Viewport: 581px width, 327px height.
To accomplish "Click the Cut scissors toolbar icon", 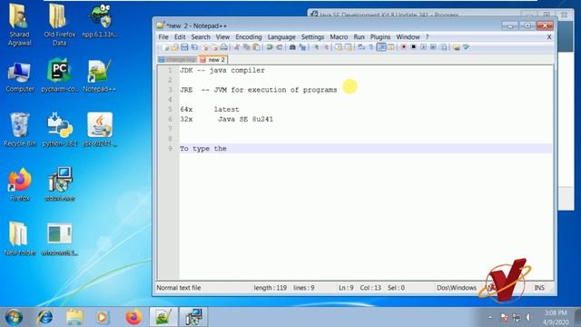I will [236, 47].
